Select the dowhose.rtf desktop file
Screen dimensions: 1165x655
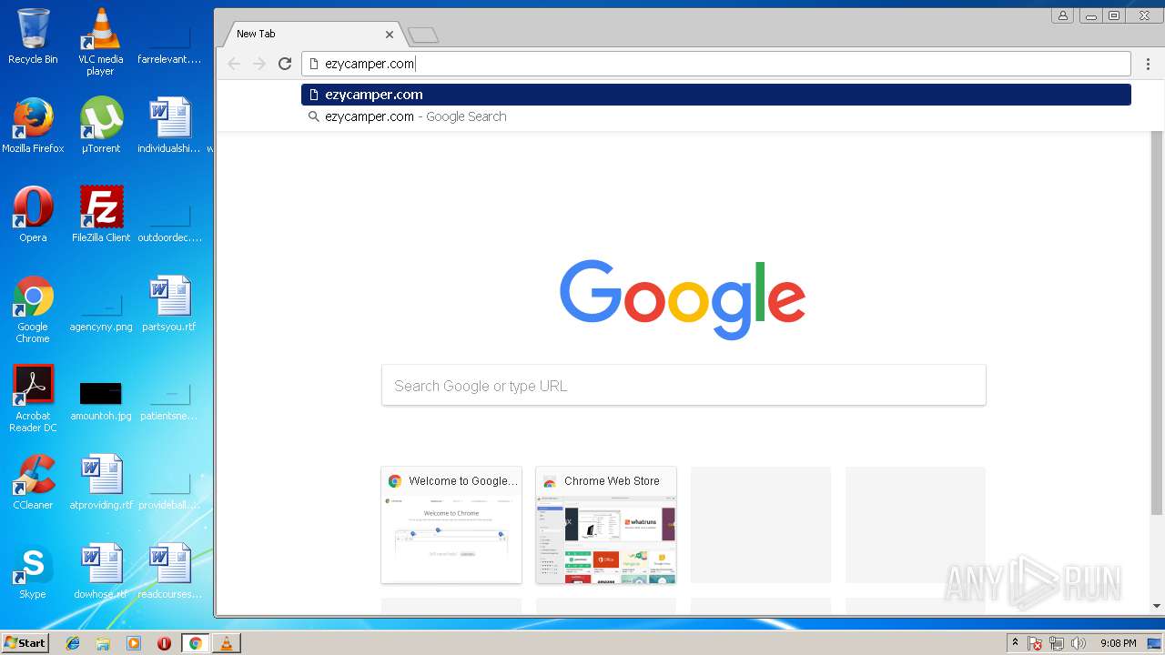click(101, 571)
